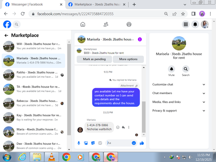
Task: Open notifications bell in Facebook header
Action: point(195,24)
